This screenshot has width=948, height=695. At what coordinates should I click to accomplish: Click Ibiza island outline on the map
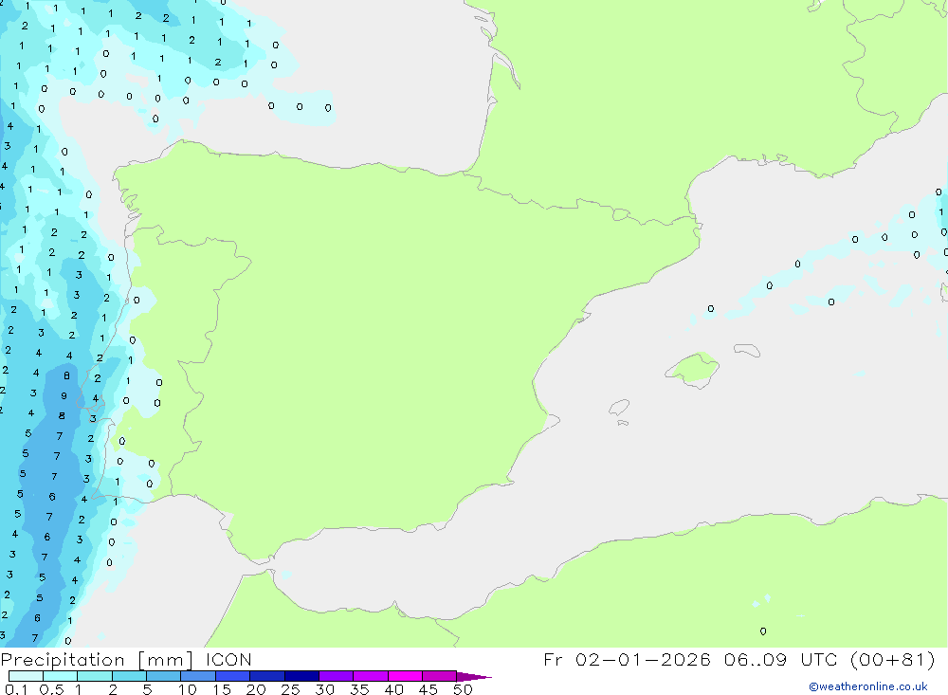[619, 407]
